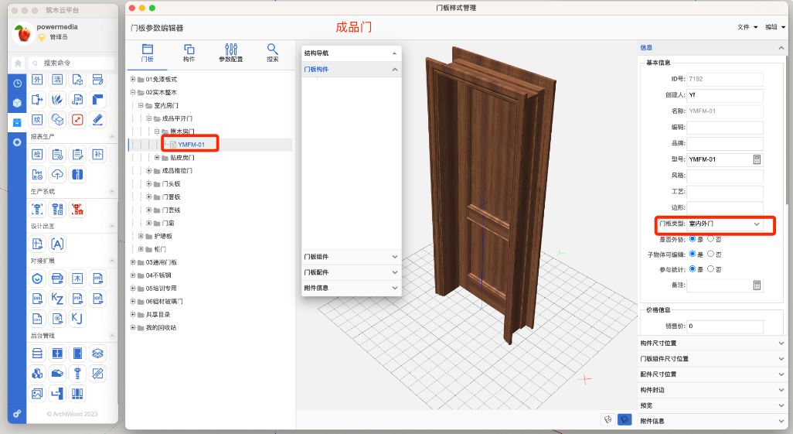Click the bracketed 'A' design output icon
Screen dimensions: 793x434
tap(57, 244)
